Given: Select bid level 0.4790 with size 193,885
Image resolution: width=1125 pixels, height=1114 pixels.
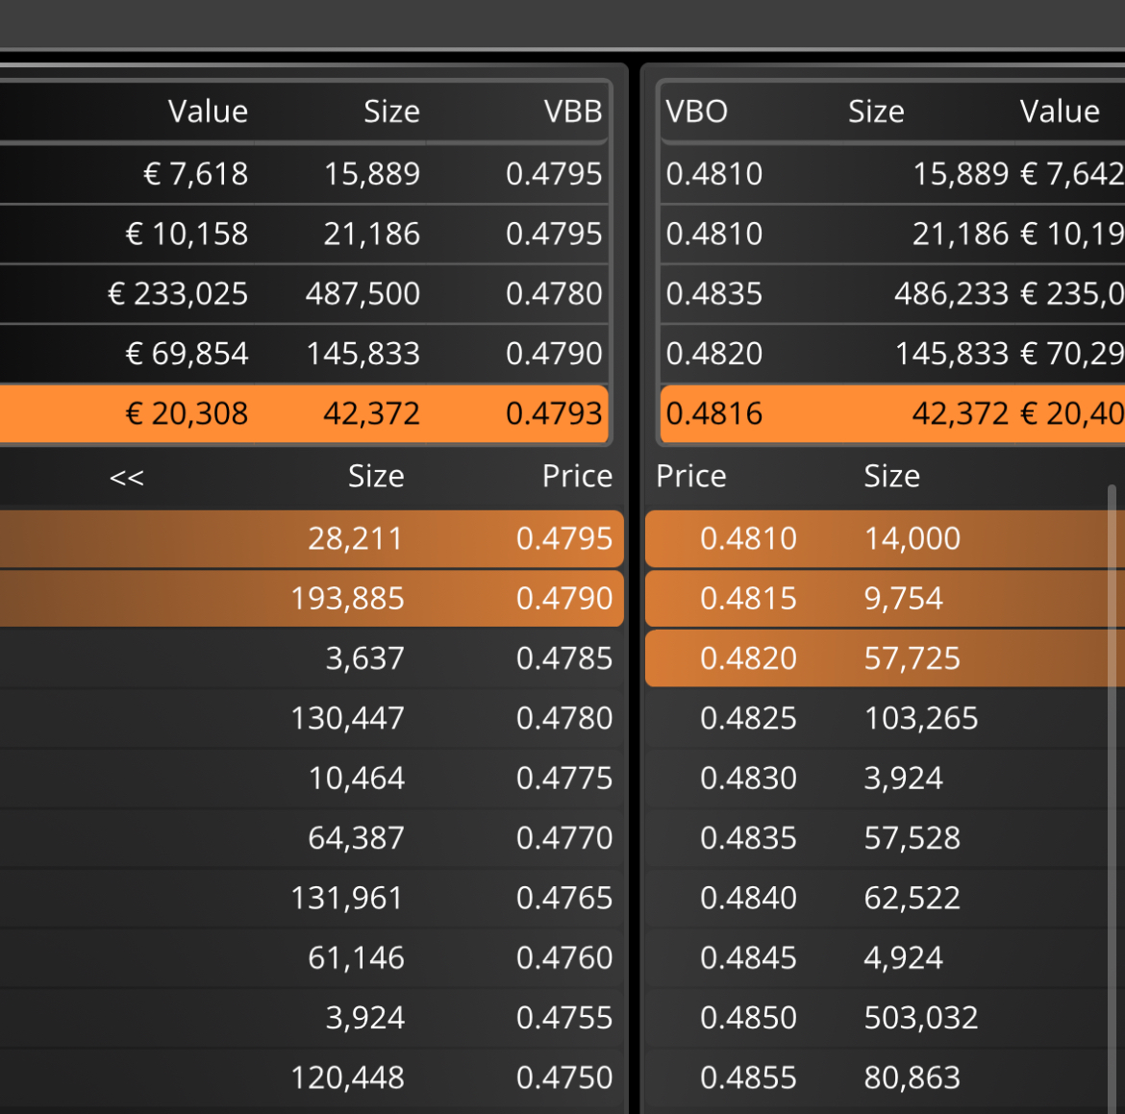Looking at the screenshot, I should pyautogui.click(x=312, y=598).
